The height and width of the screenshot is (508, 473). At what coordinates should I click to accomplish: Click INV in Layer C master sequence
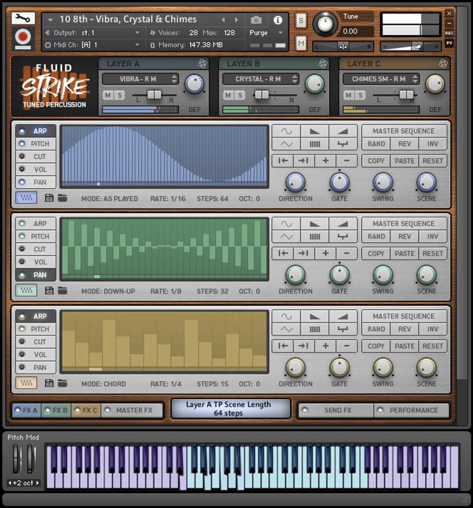(x=432, y=329)
